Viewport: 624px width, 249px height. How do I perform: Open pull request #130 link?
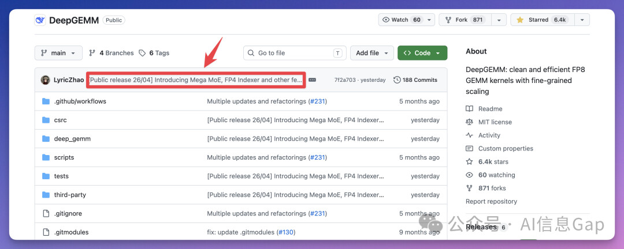coord(285,232)
